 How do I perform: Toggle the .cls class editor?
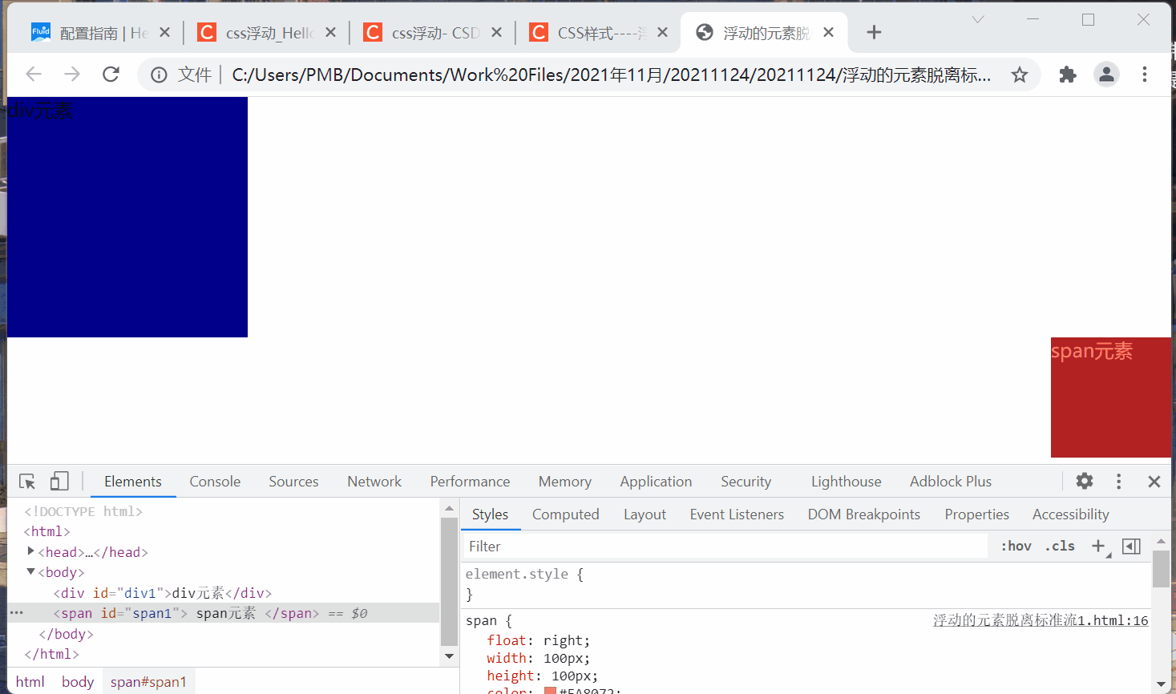point(1061,546)
